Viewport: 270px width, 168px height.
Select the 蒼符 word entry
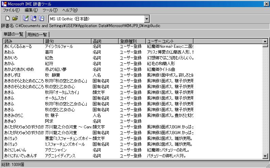point(49,52)
